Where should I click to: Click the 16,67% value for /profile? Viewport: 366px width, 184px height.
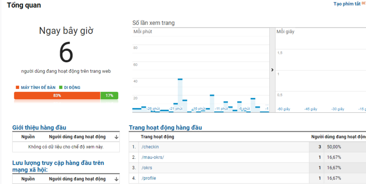[334, 178]
